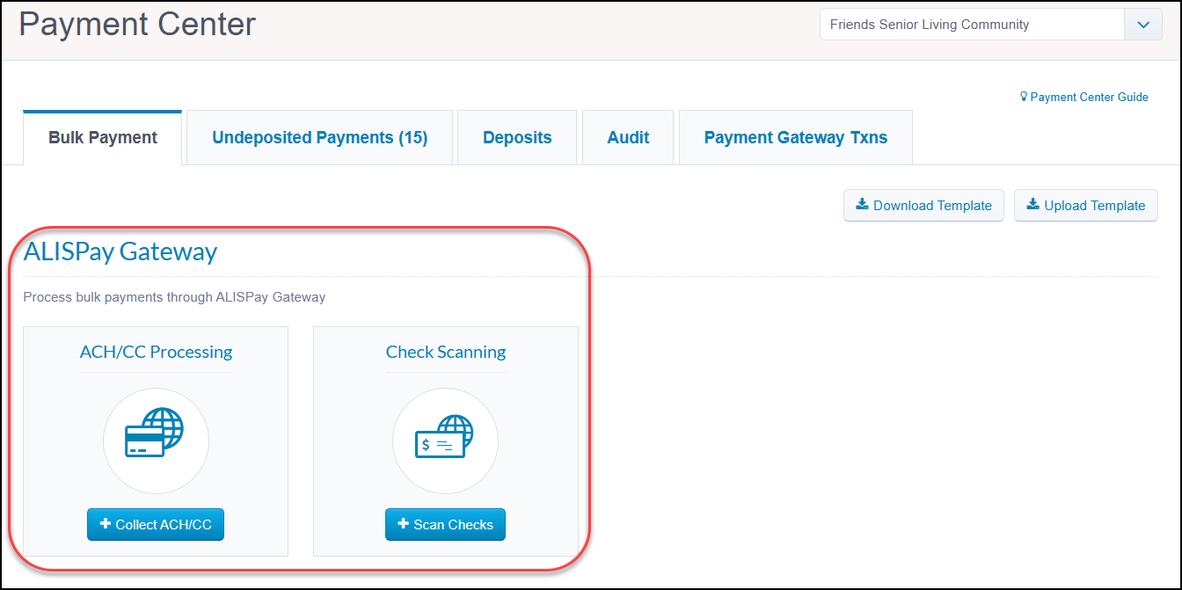Click the Download Template button

coord(923,206)
